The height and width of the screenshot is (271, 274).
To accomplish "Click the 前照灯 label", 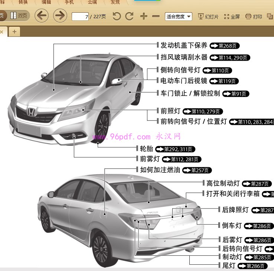I will 170,111.
